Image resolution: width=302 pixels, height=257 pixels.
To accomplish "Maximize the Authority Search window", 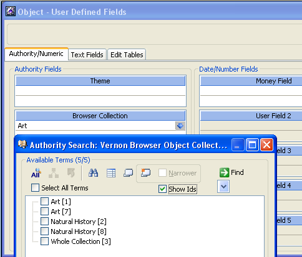I will point(252,144).
